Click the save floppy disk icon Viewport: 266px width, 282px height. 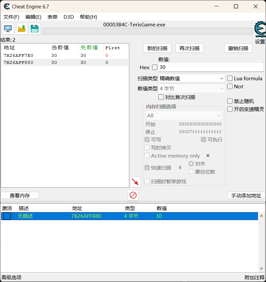point(35,29)
